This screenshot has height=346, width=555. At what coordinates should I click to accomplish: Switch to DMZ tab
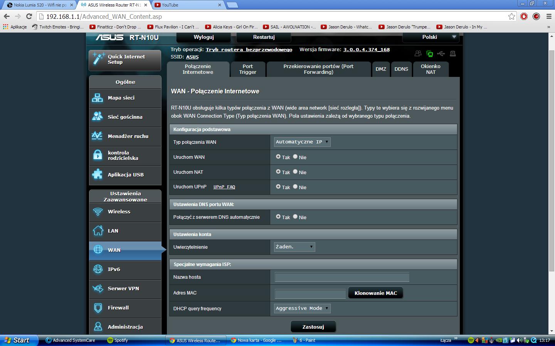tap(381, 69)
